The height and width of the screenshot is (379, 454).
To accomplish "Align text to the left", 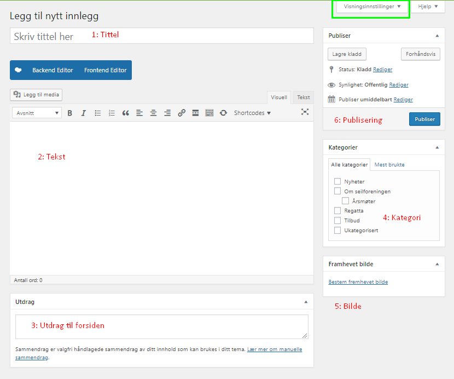I will [x=139, y=113].
